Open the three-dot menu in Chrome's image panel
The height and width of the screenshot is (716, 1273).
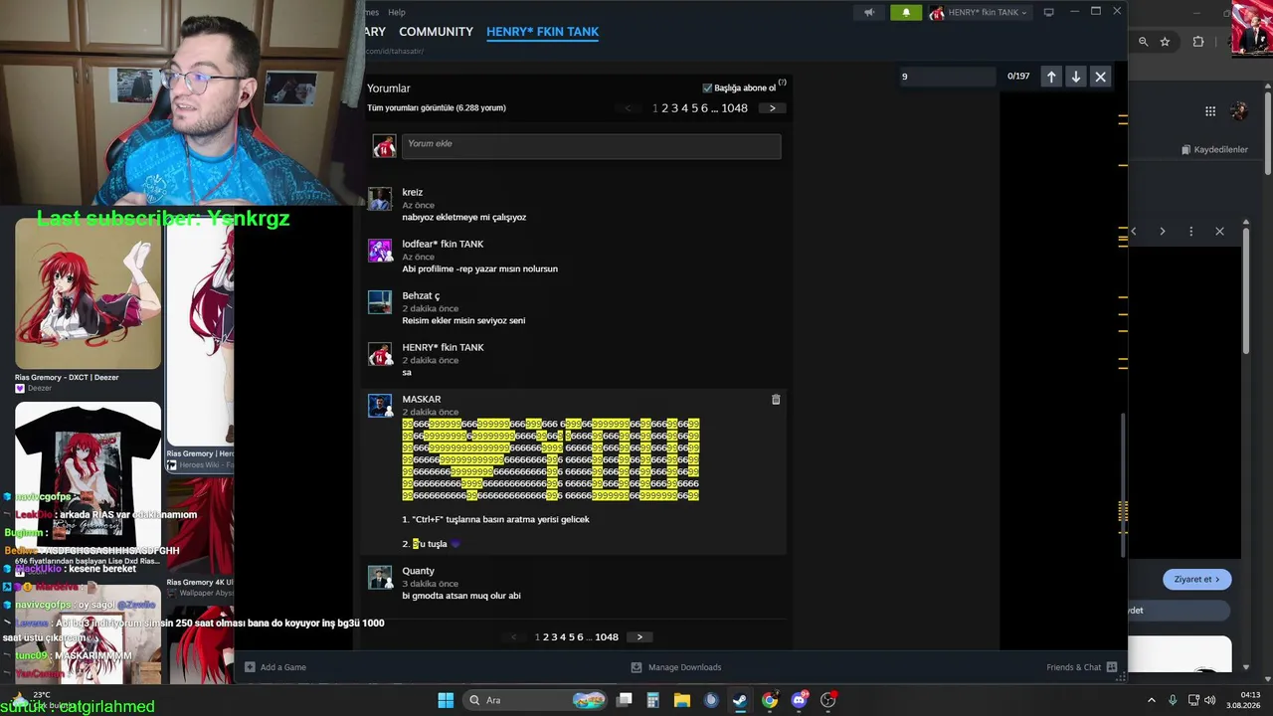[1190, 232]
